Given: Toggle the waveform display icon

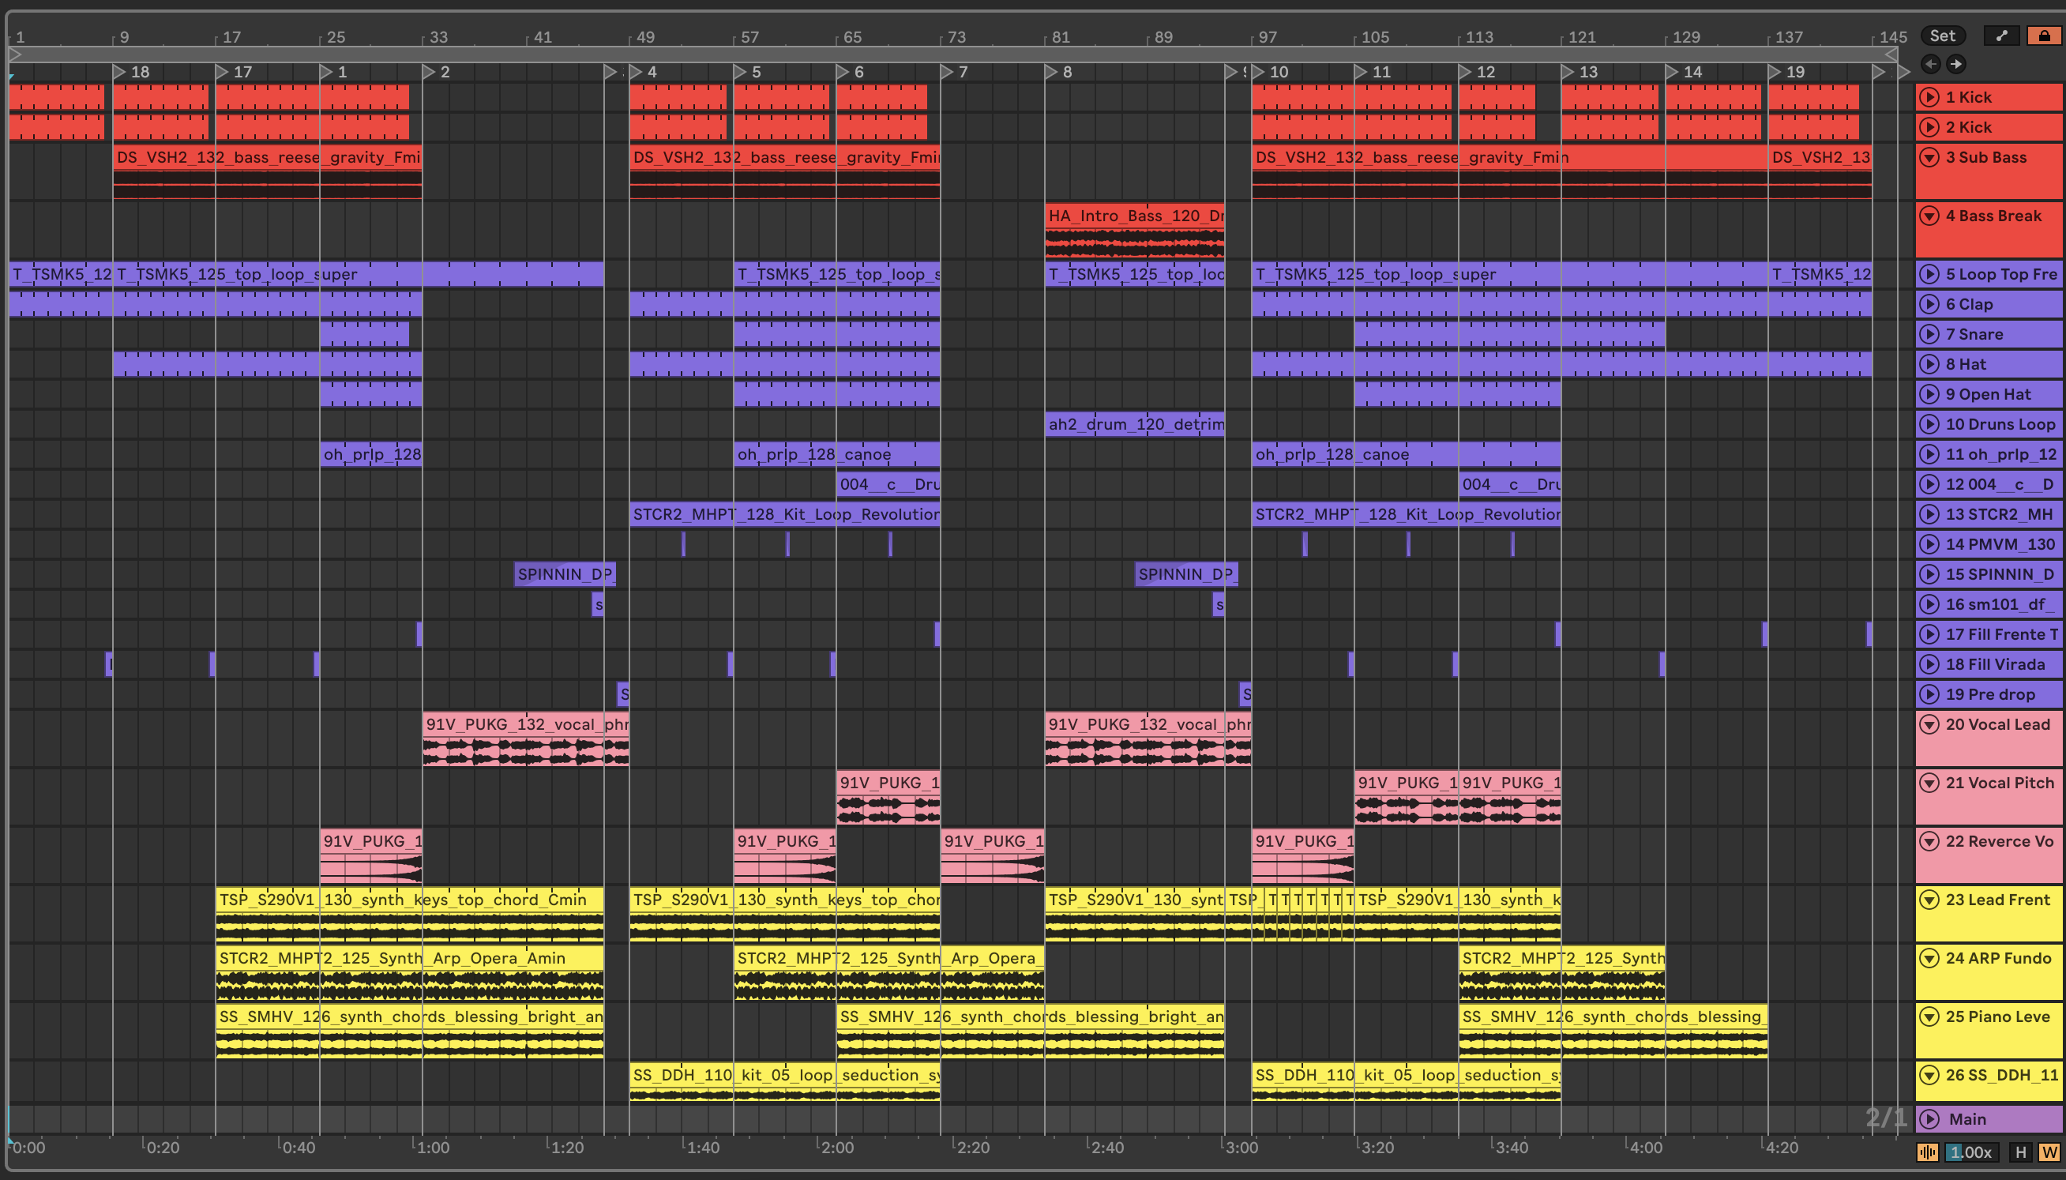Looking at the screenshot, I should point(1928,1152).
